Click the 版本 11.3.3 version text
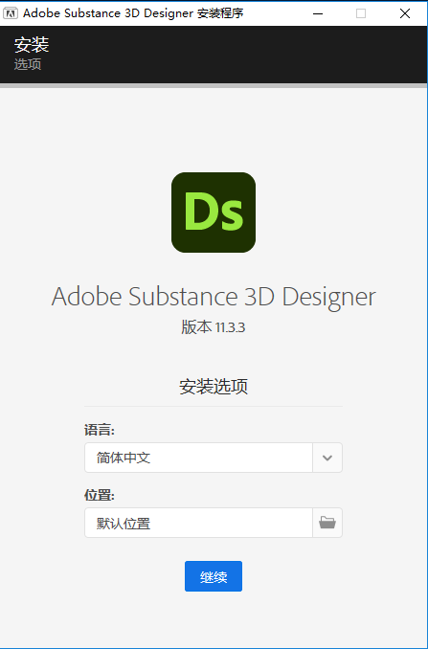The image size is (428, 649). (x=214, y=327)
